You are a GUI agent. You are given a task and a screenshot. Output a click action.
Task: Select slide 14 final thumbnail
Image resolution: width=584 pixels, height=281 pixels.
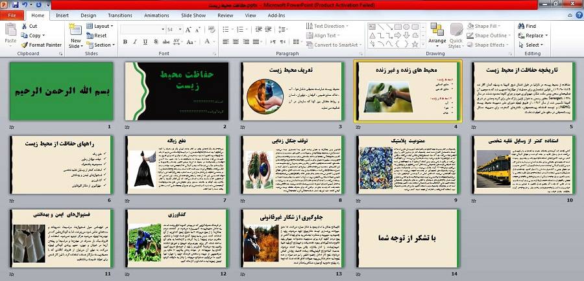[408, 238]
